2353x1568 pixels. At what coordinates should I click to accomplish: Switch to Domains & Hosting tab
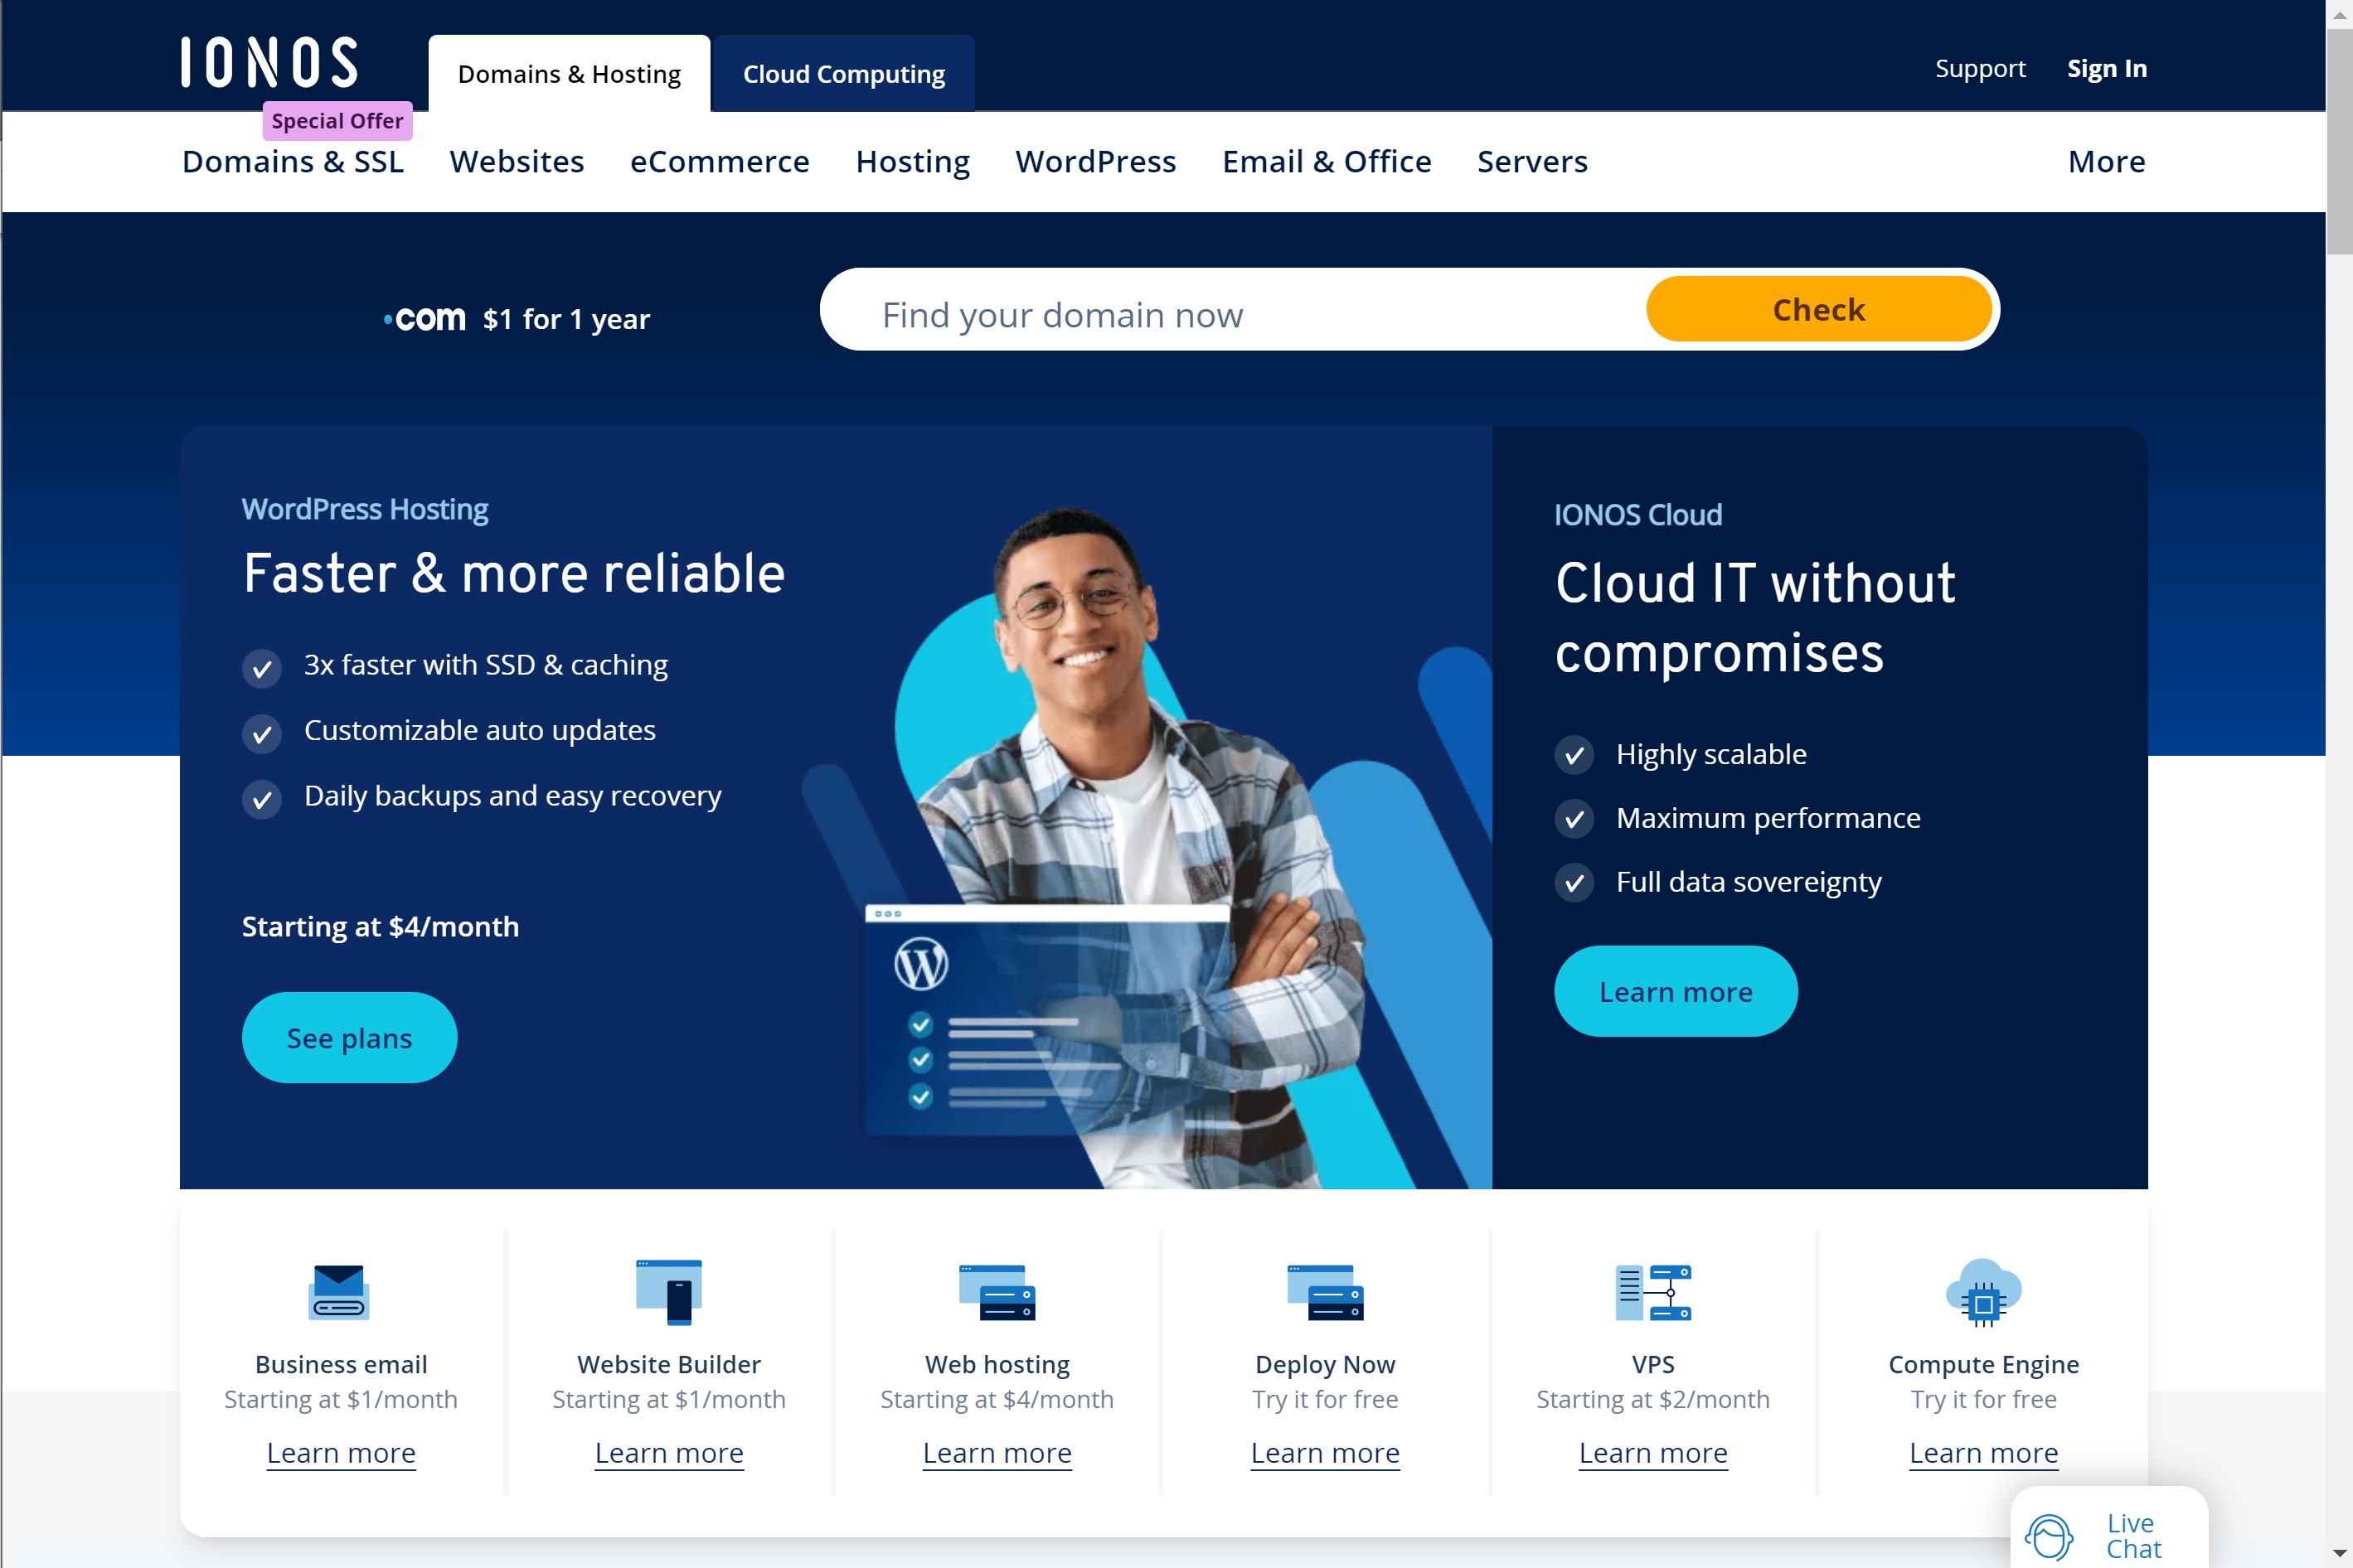[x=570, y=74]
